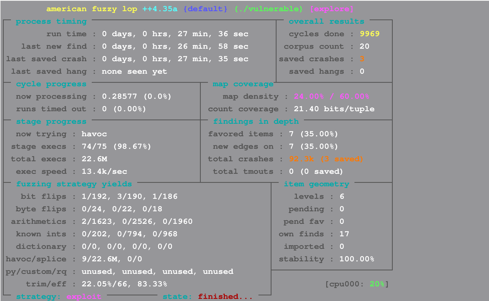Select the py/custom/rq "unused" values
Viewport: 489px width, 301px height.
[x=157, y=272]
